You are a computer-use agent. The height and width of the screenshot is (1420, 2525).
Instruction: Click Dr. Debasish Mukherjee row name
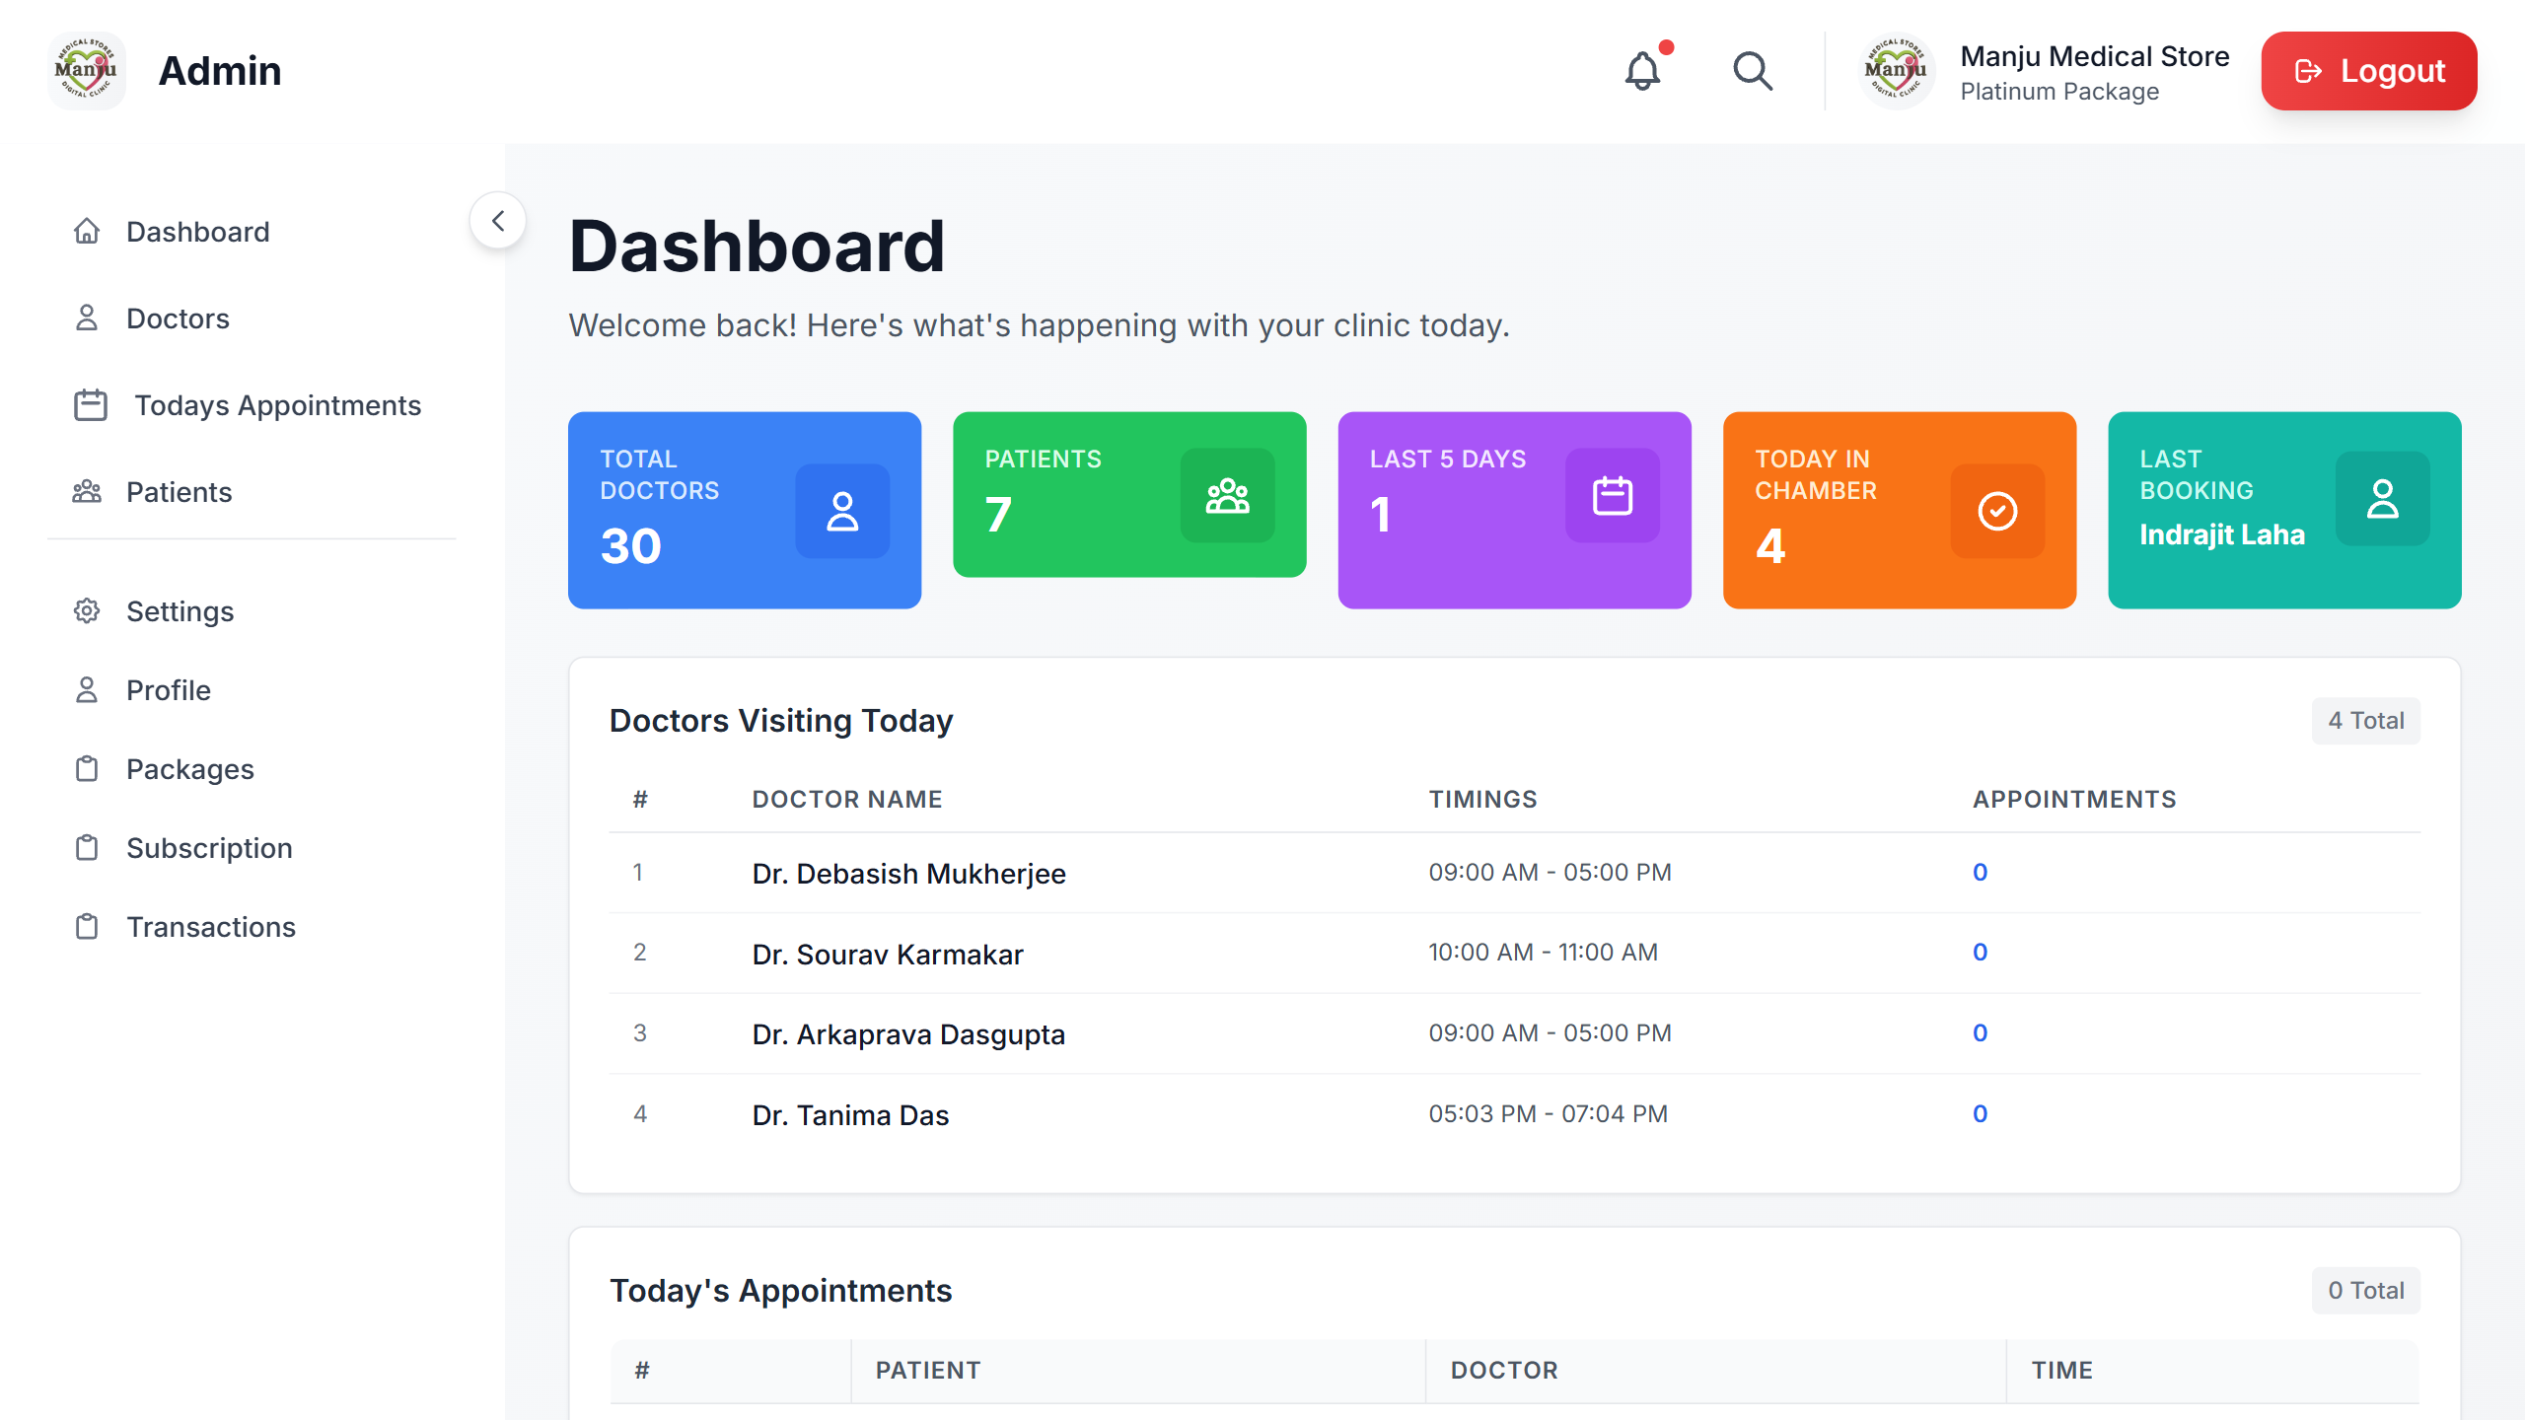[x=908, y=873]
